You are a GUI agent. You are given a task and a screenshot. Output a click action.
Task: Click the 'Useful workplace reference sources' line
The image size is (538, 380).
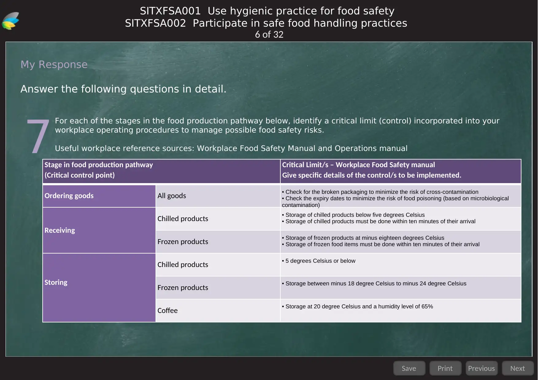pyautogui.click(x=231, y=149)
